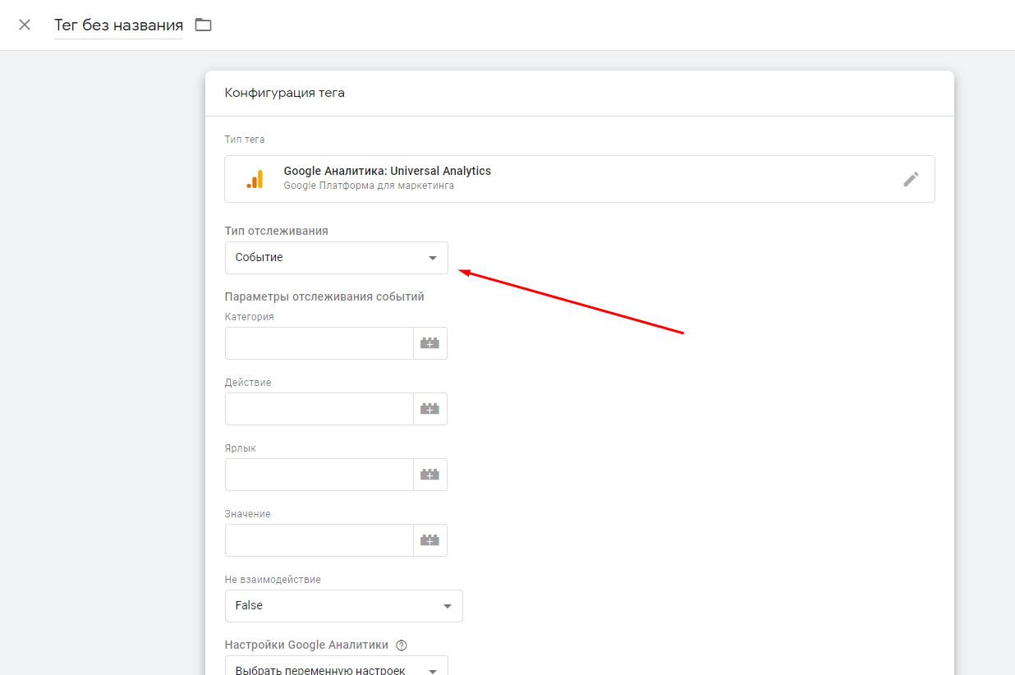Click into the Ярлык text input
Viewport: 1015px width, 675px height.
click(x=319, y=475)
